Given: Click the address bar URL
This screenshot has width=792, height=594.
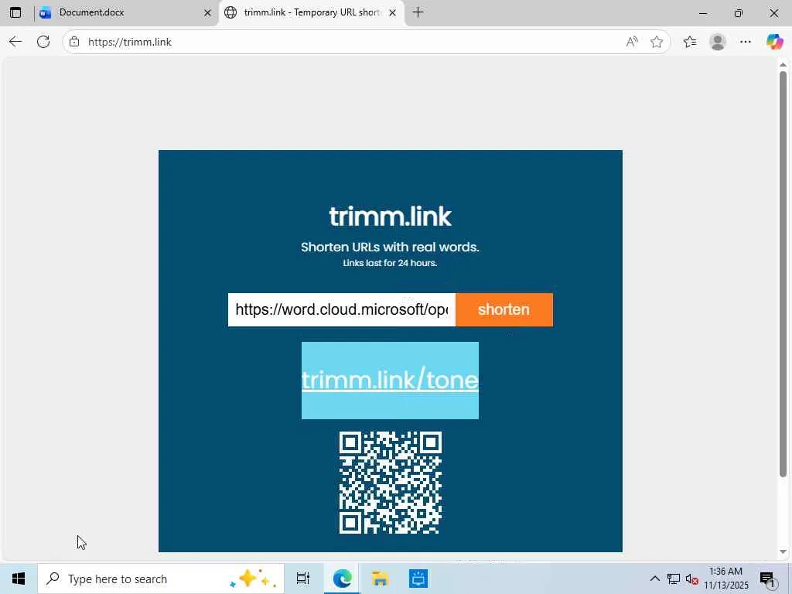Looking at the screenshot, I should (x=130, y=42).
